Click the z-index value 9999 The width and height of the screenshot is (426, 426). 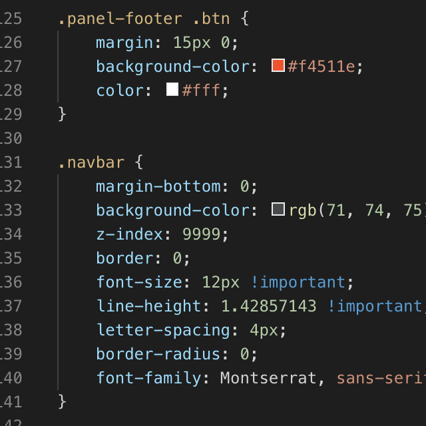click(201, 234)
